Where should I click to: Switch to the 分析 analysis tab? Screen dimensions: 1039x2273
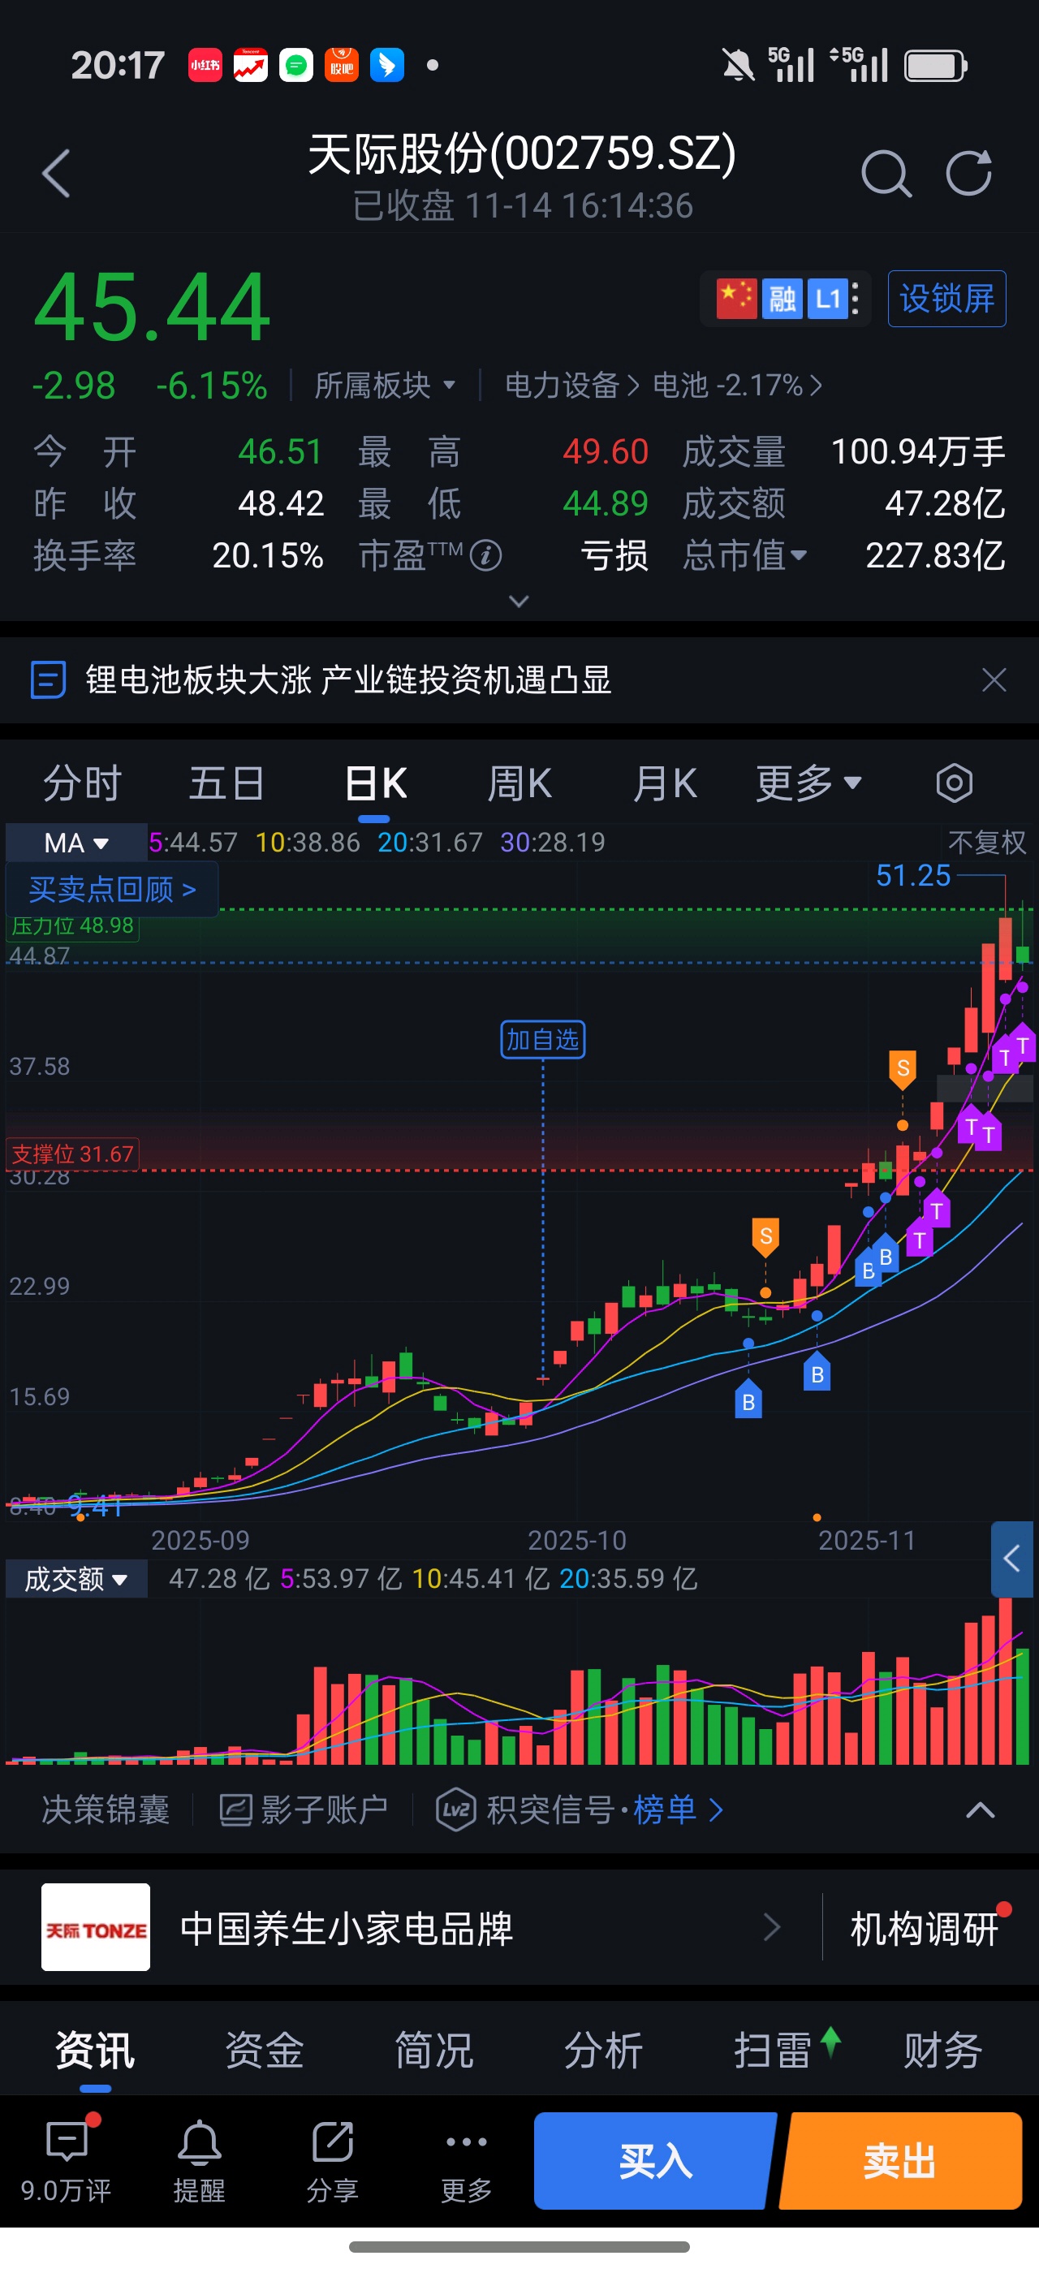(603, 2051)
